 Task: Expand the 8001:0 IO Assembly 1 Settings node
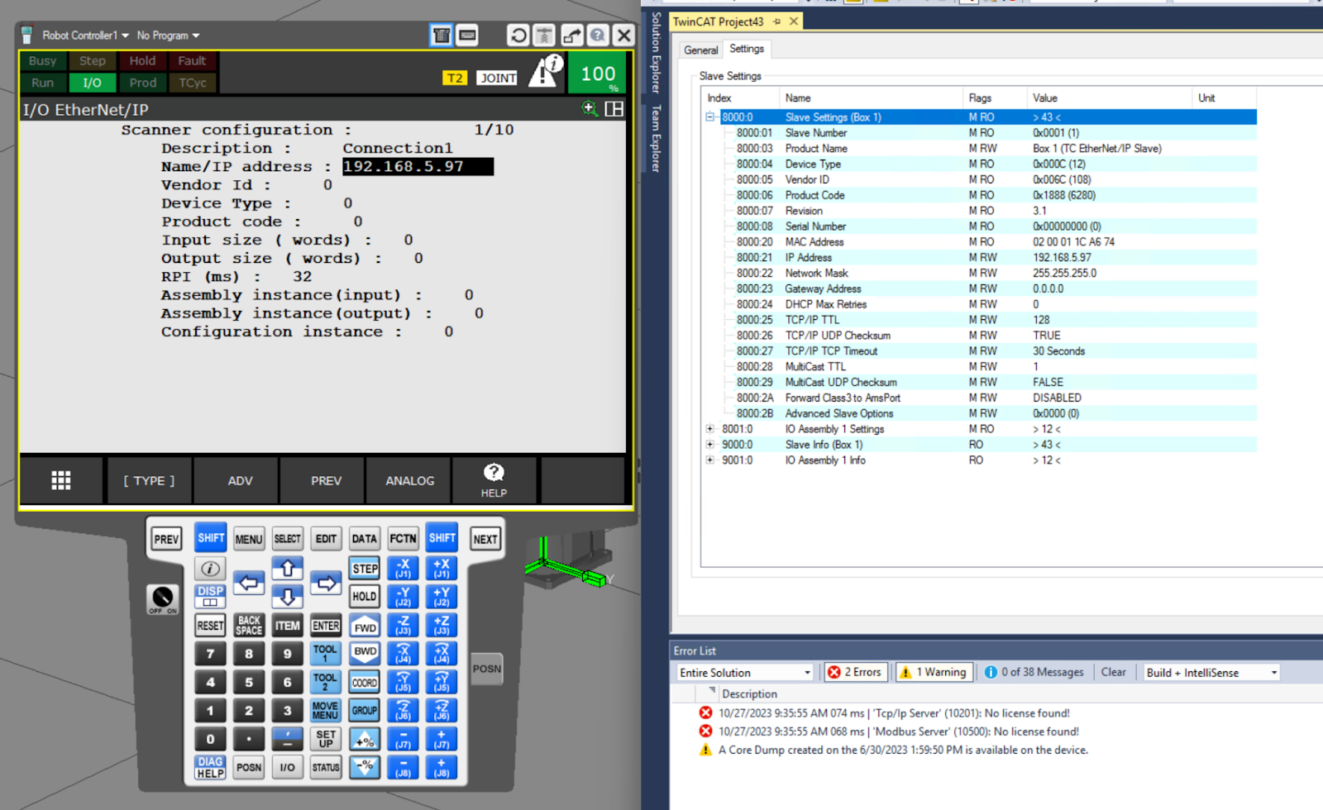tap(709, 429)
